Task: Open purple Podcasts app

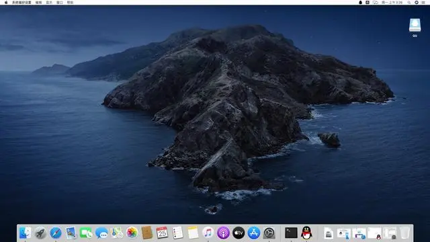Action: point(223,233)
